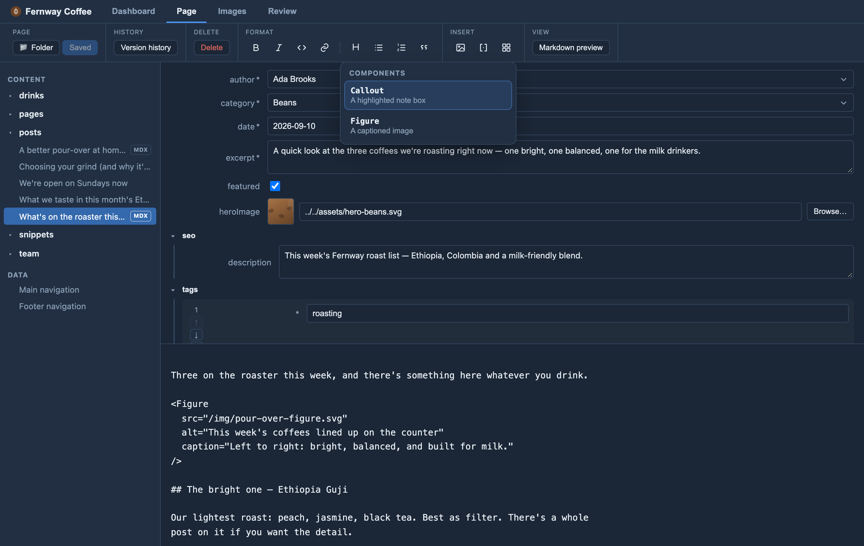Switch to the Dashboard tab
The width and height of the screenshot is (864, 546).
click(x=133, y=11)
